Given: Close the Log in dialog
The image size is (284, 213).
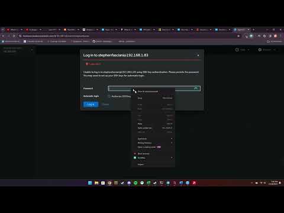Looking at the screenshot, I should click(x=198, y=56).
